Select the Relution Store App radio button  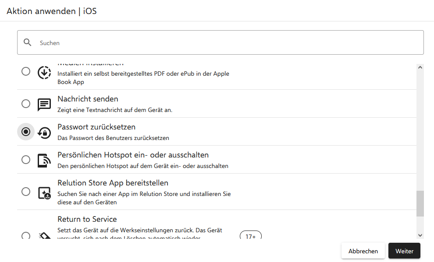click(x=26, y=192)
